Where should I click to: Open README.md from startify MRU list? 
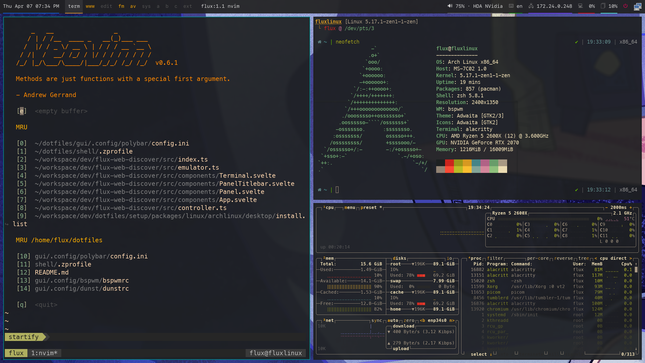point(52,272)
